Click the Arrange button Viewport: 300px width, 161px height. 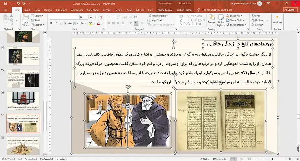click(212, 20)
